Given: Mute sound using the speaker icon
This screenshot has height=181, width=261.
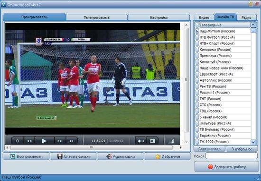Looking at the screenshot, I should click(141, 141).
